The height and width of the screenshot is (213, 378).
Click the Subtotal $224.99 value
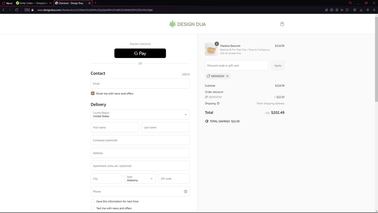280,86
